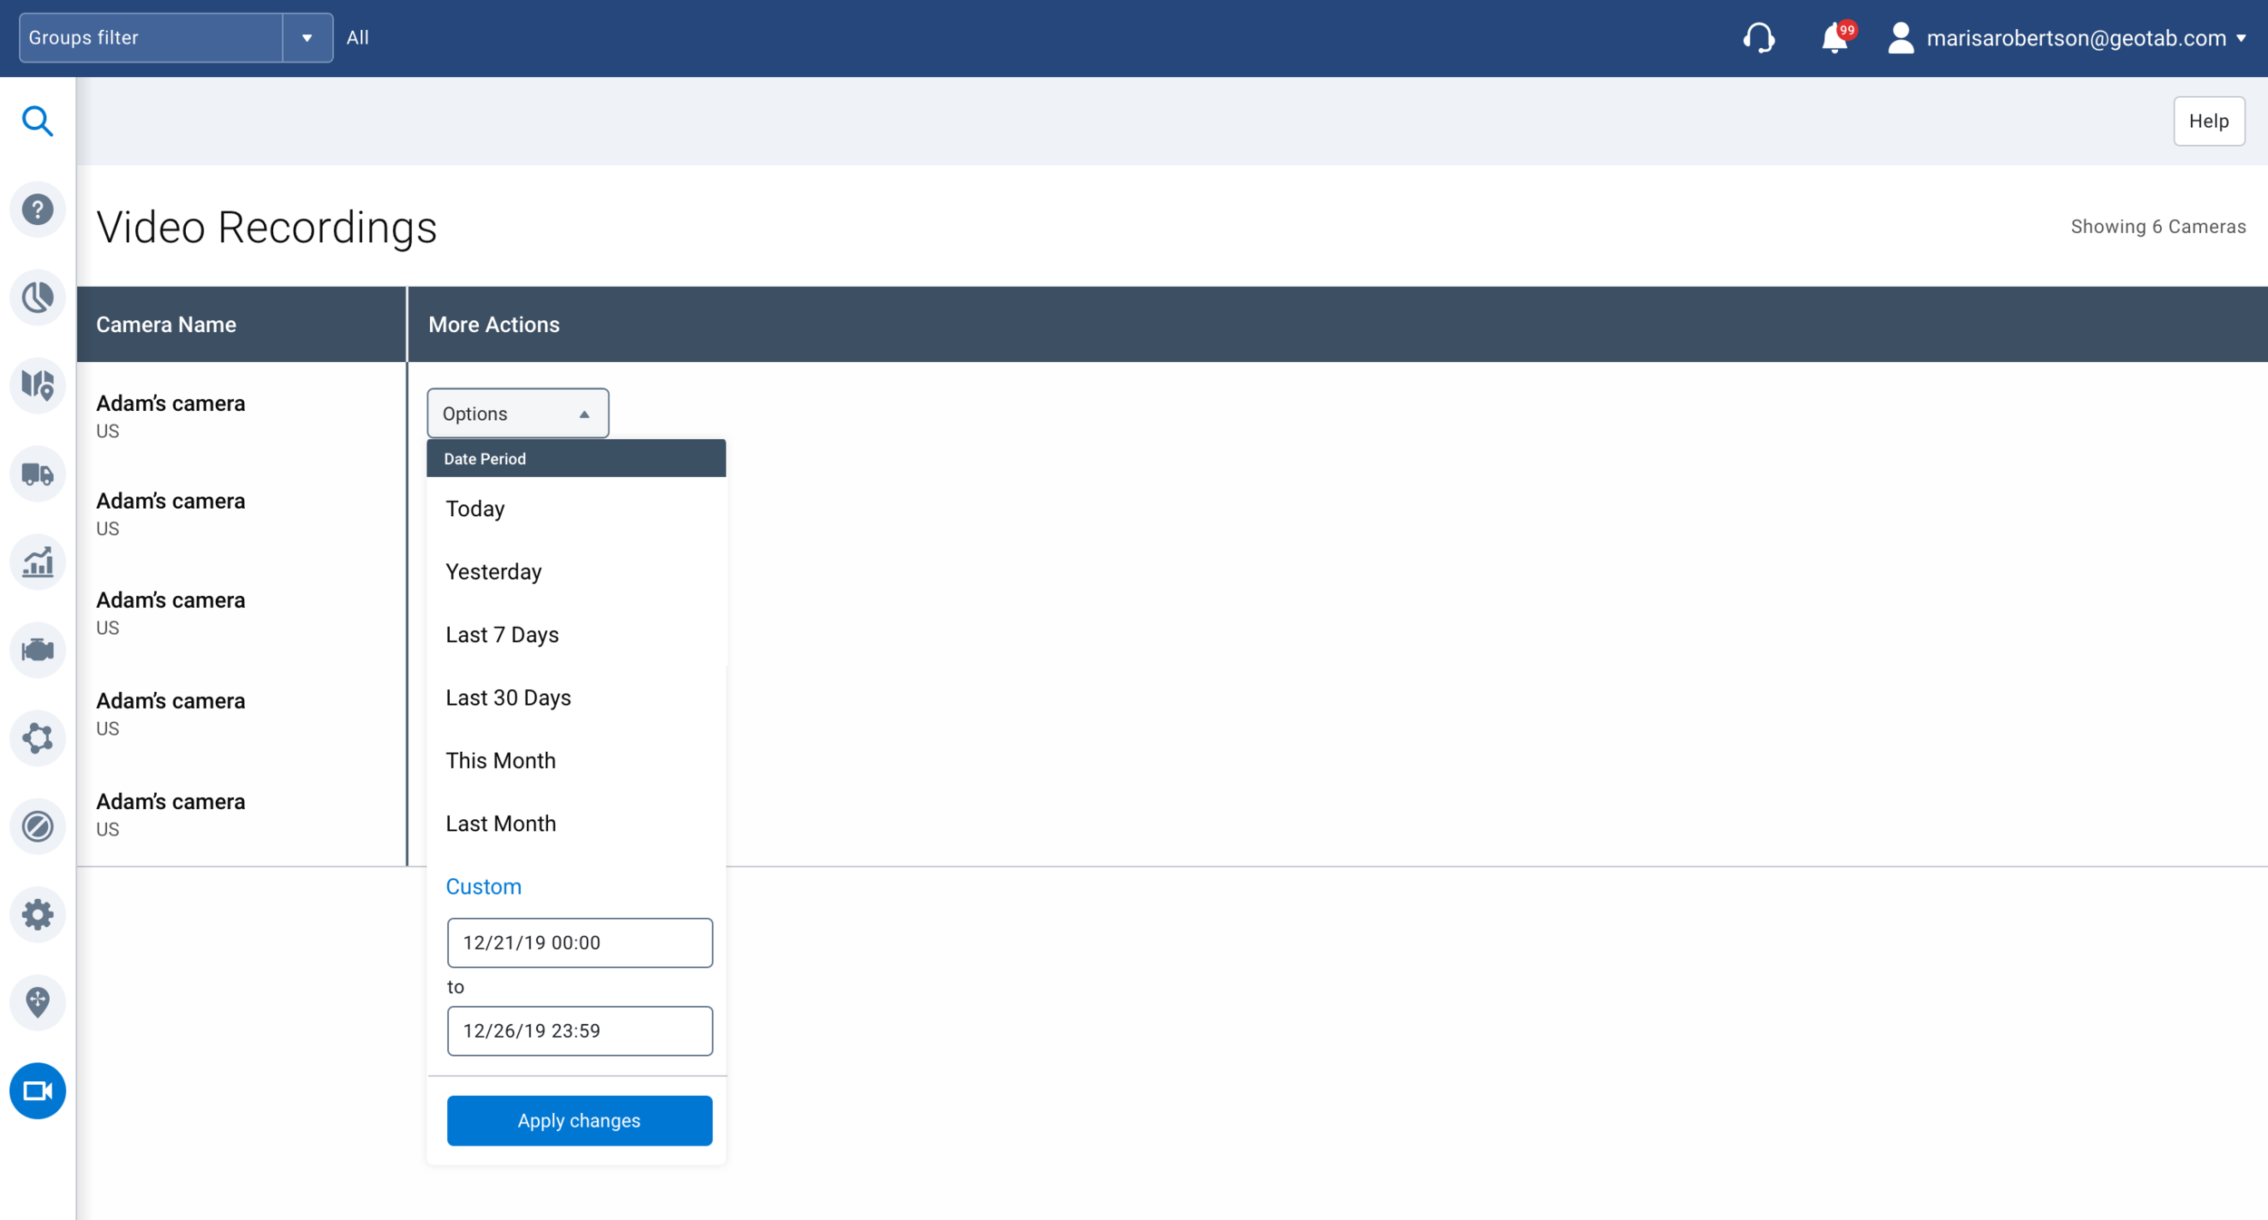
Task: Open productivity reports via chart icon
Action: [x=38, y=562]
